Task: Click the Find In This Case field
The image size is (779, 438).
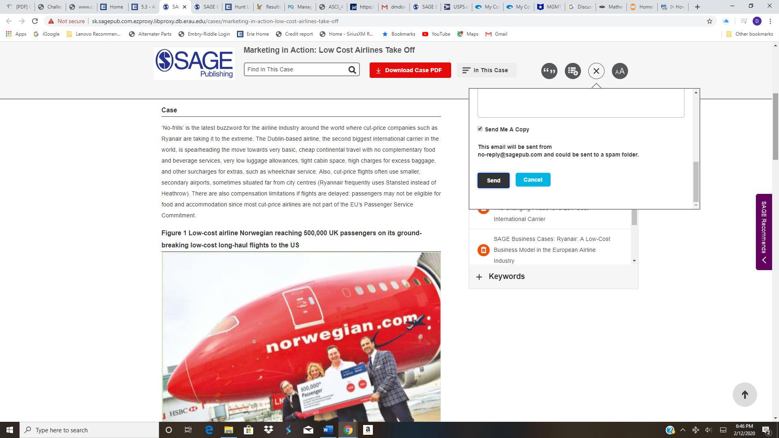Action: [296, 69]
